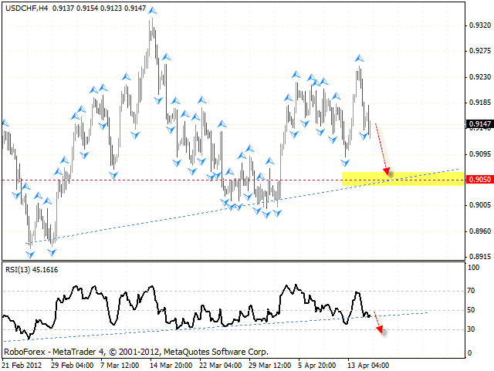The image size is (494, 371).
Task: Click the 0.9320 price axis label
Action: [x=480, y=25]
